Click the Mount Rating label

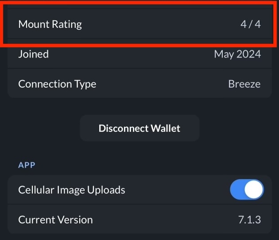[50, 24]
